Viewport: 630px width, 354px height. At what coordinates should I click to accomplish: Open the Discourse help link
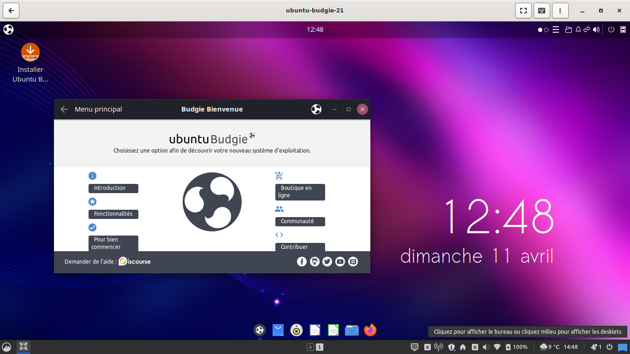135,261
